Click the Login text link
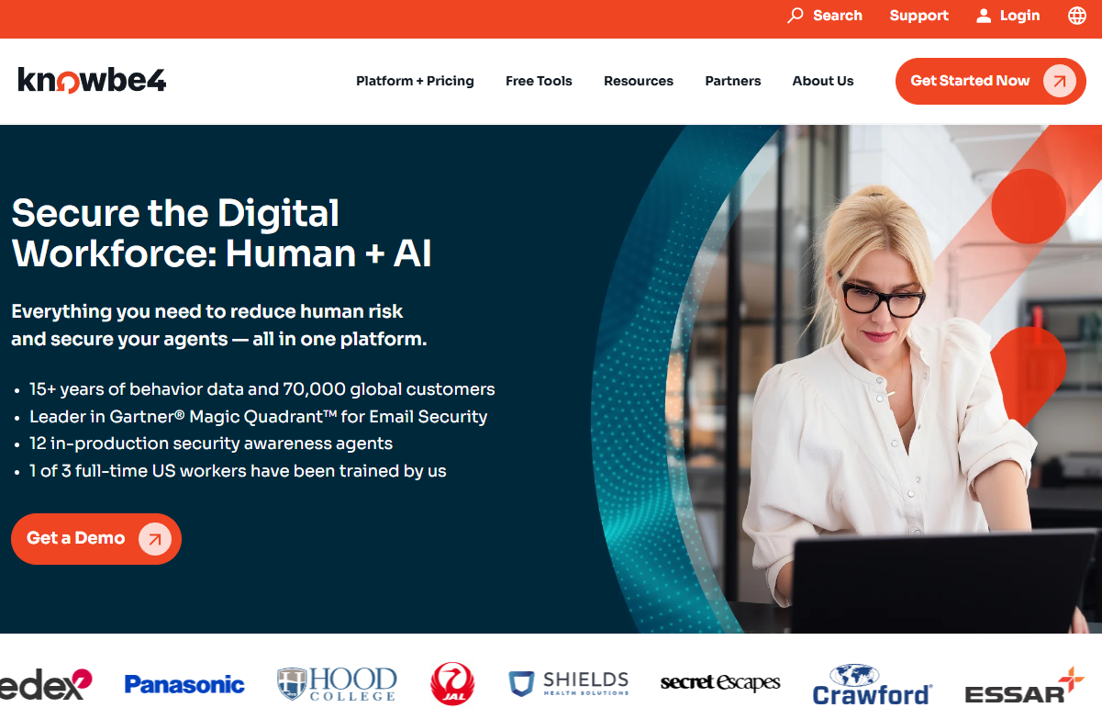Screen dimensions: 1102x719 (x=1020, y=16)
